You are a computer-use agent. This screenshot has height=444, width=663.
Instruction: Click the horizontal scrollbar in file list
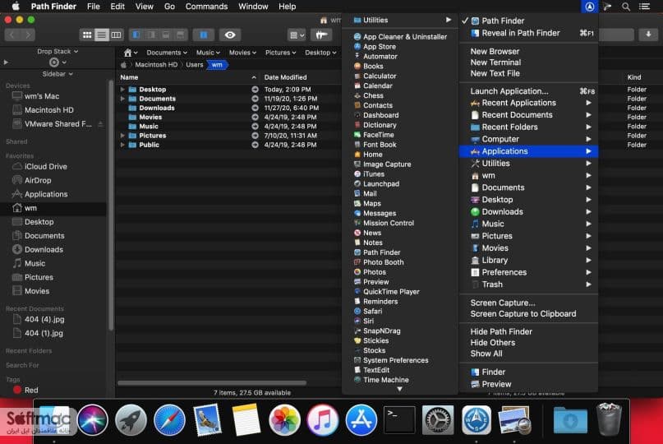pyautogui.click(x=211, y=383)
